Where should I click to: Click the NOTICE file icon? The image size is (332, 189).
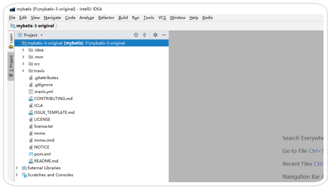tap(31, 147)
